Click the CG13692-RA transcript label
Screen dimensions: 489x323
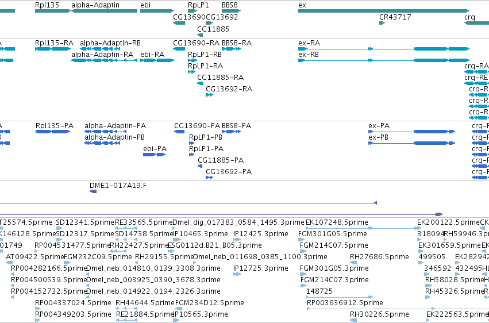pyautogui.click(x=229, y=89)
